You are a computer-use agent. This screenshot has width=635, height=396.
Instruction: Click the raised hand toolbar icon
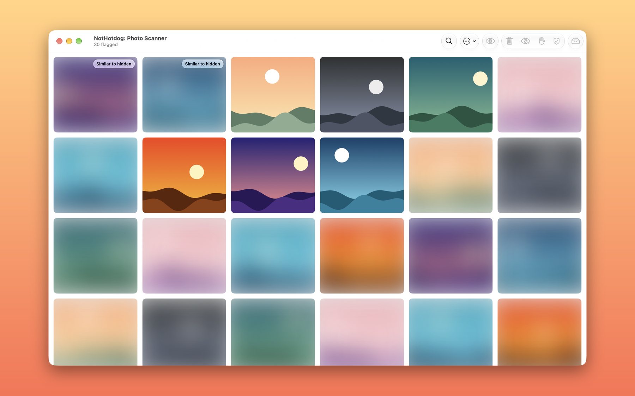542,41
